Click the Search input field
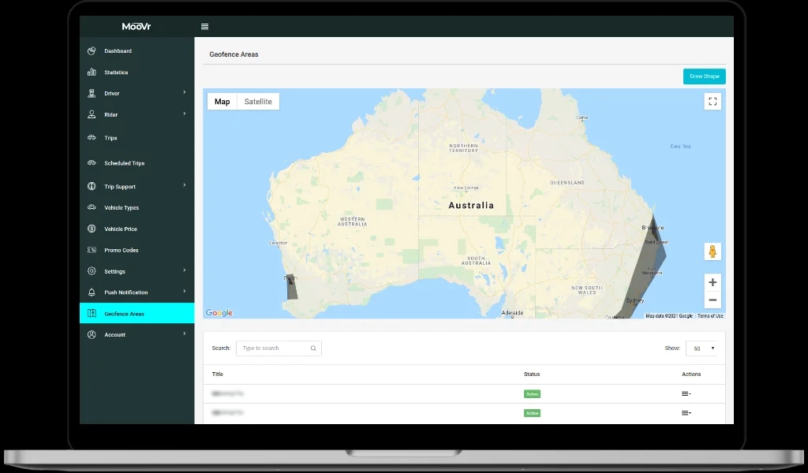This screenshot has width=808, height=473. coord(279,348)
